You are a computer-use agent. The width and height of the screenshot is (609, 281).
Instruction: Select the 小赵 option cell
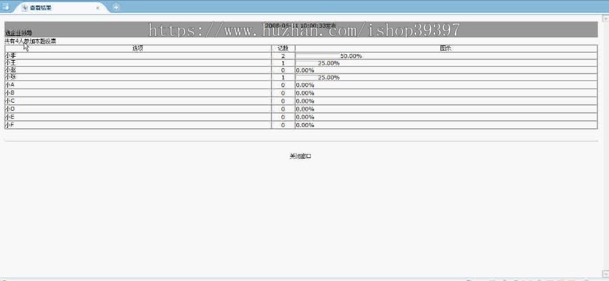138,70
